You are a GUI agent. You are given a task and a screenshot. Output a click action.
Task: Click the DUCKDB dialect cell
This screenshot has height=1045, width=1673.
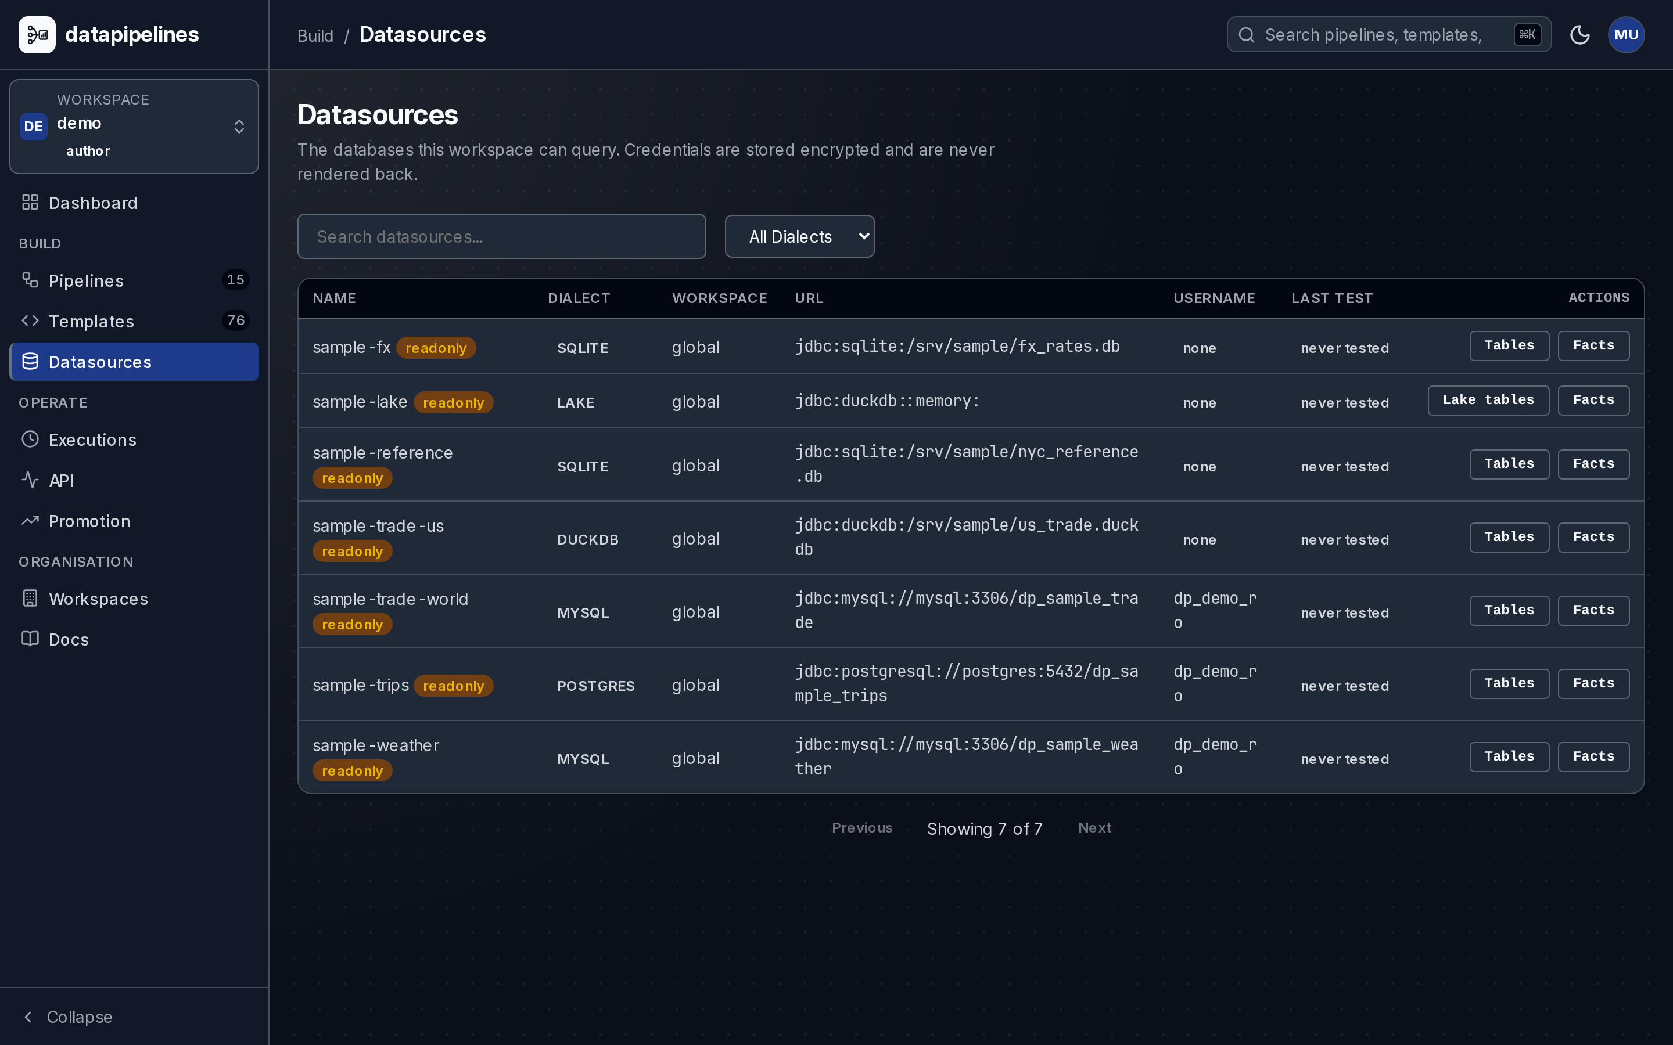pos(588,540)
